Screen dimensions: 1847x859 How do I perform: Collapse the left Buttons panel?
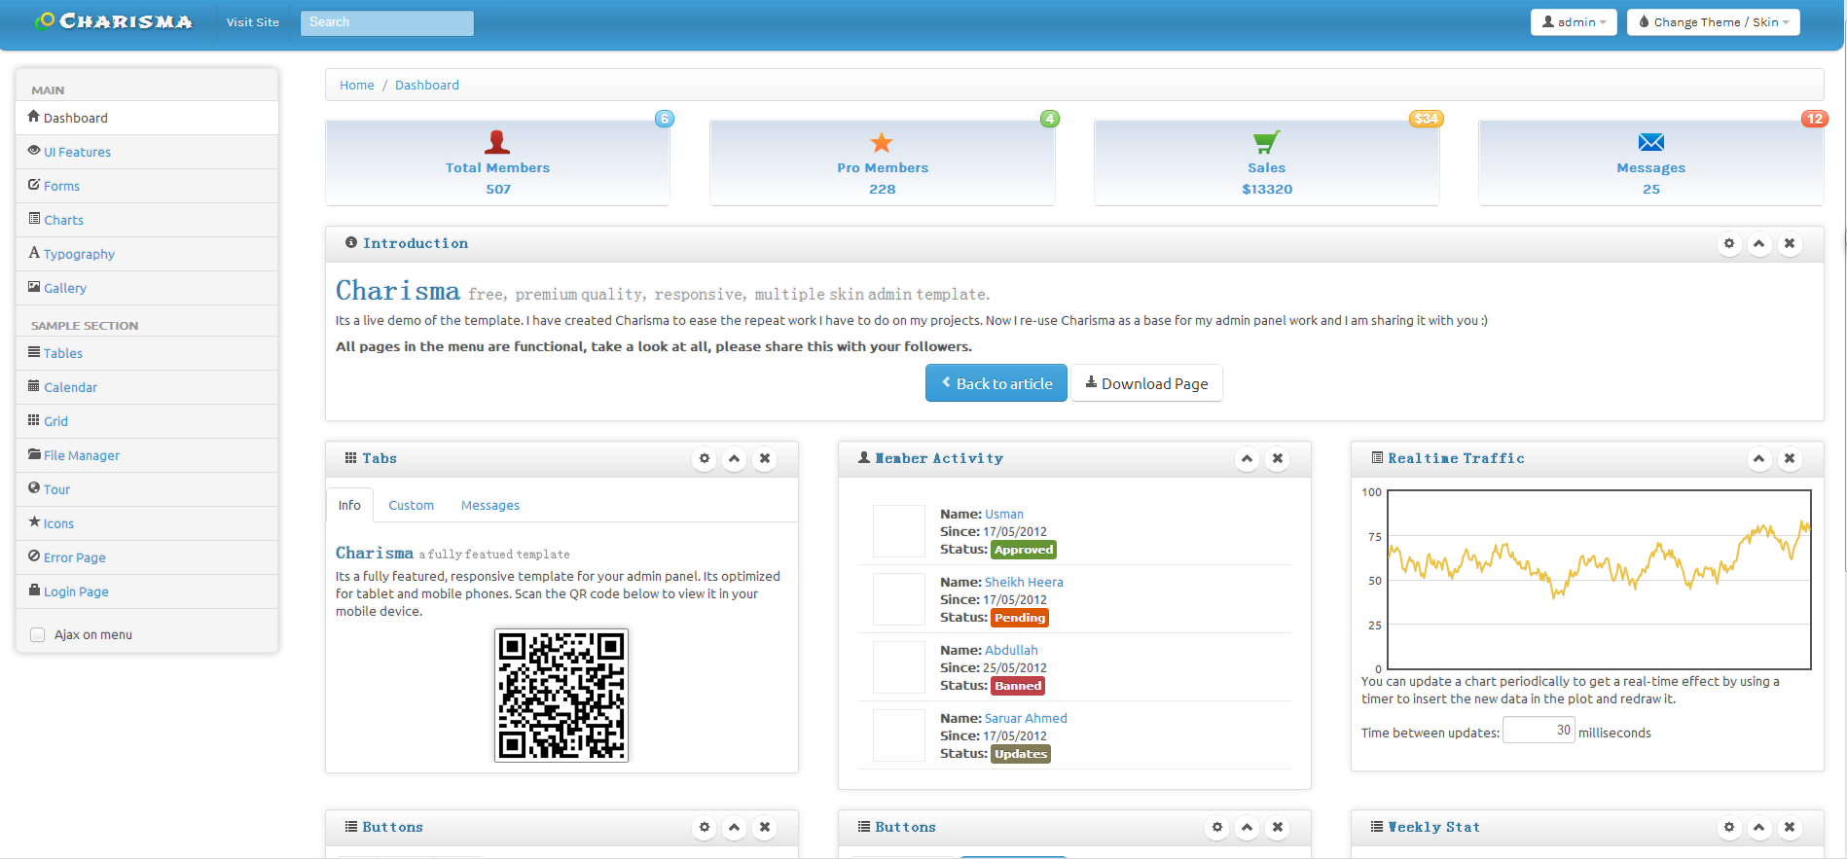[x=735, y=828]
